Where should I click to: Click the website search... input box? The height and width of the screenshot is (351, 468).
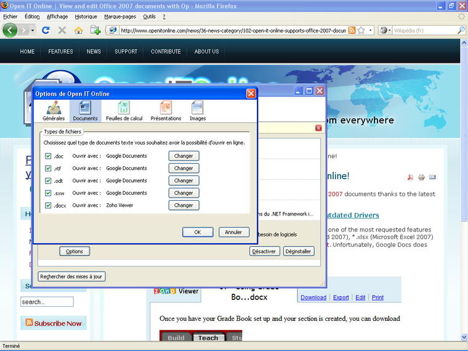point(47,302)
